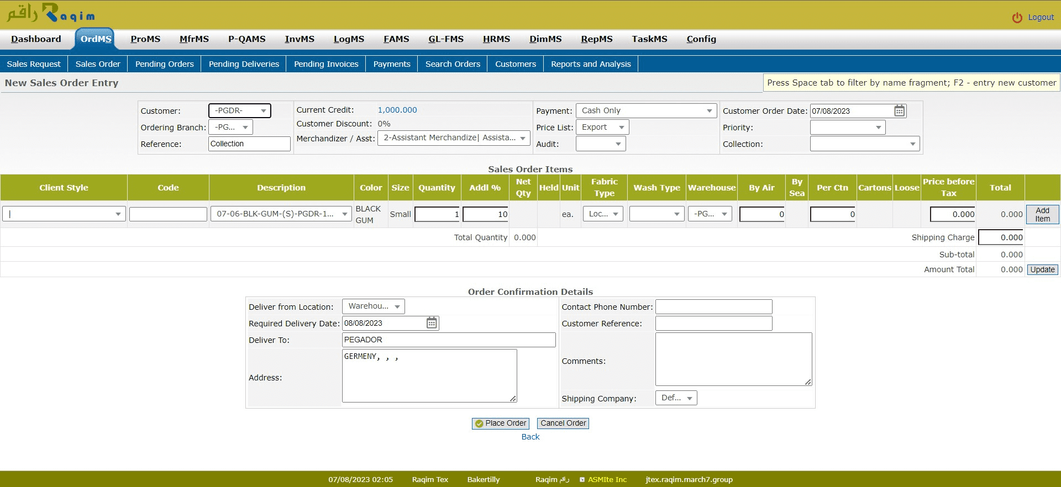Open Search Orders
The height and width of the screenshot is (487, 1061).
[x=453, y=64]
